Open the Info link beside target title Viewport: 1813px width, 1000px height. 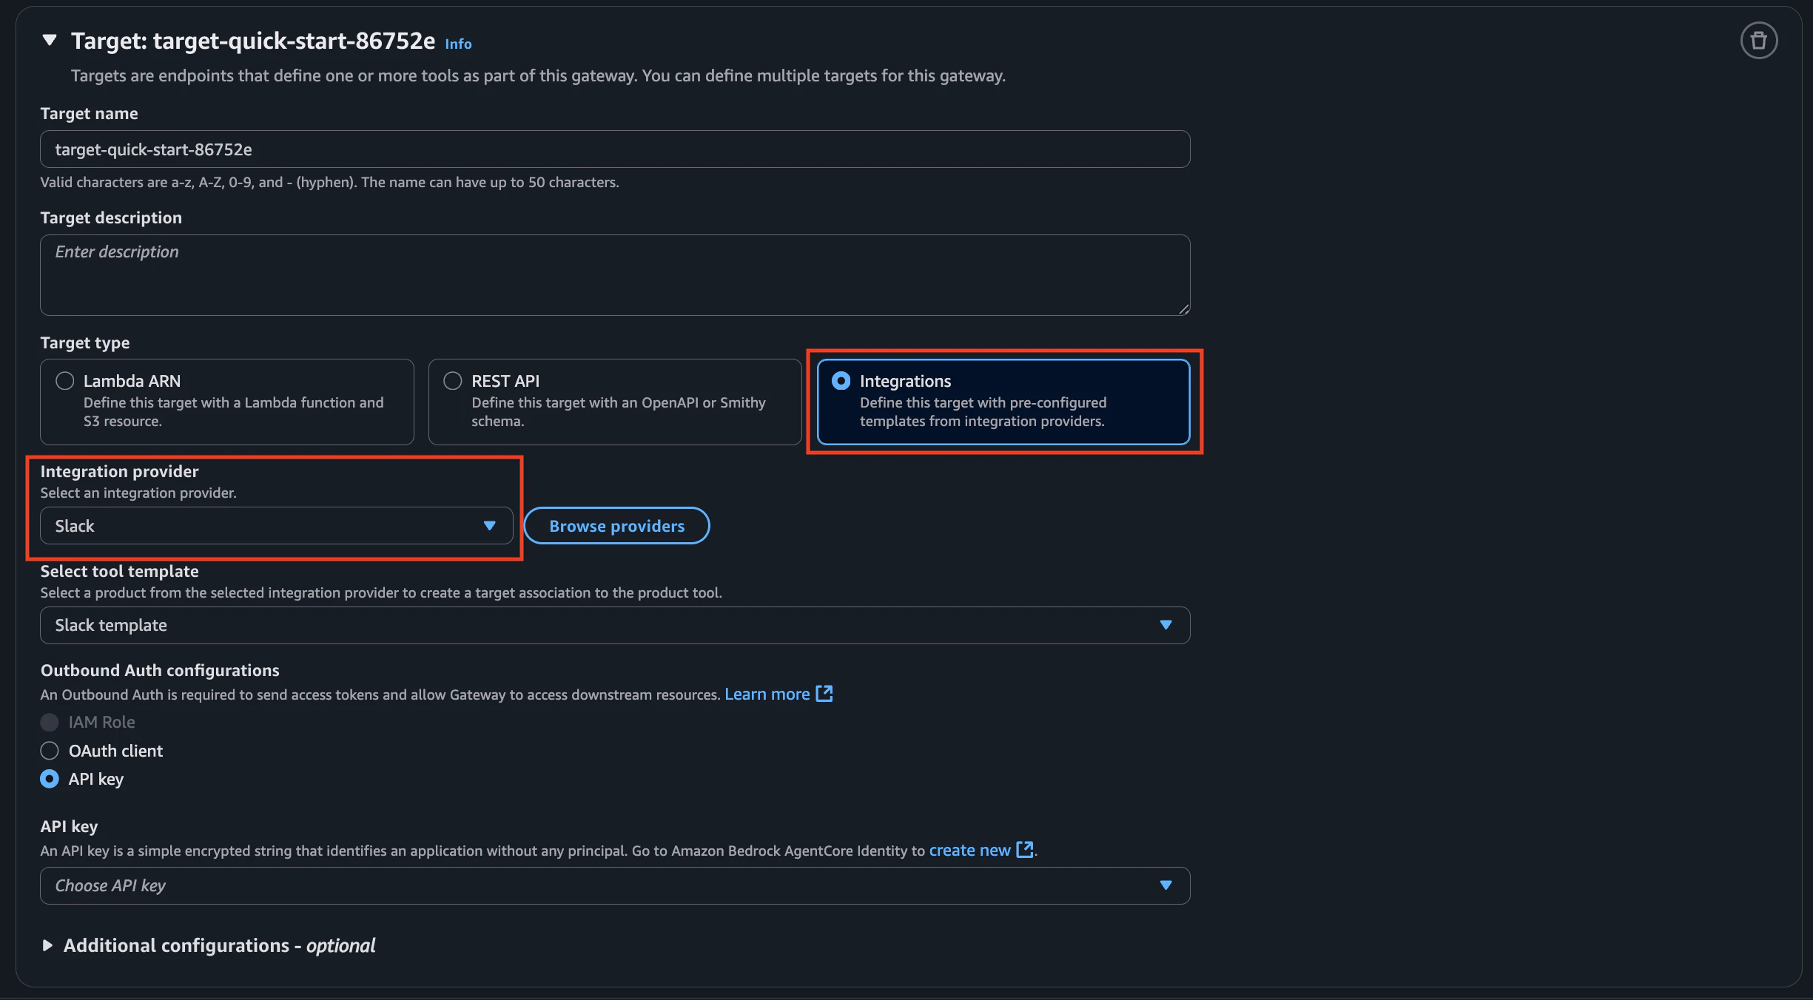(458, 44)
